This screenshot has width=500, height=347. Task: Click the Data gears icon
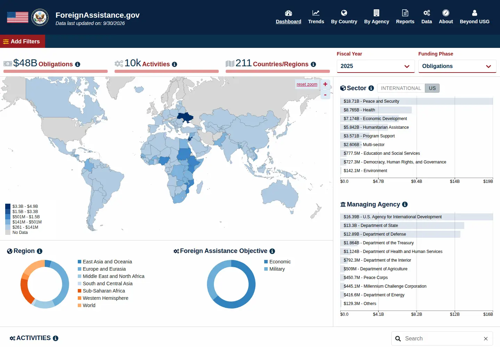(427, 13)
